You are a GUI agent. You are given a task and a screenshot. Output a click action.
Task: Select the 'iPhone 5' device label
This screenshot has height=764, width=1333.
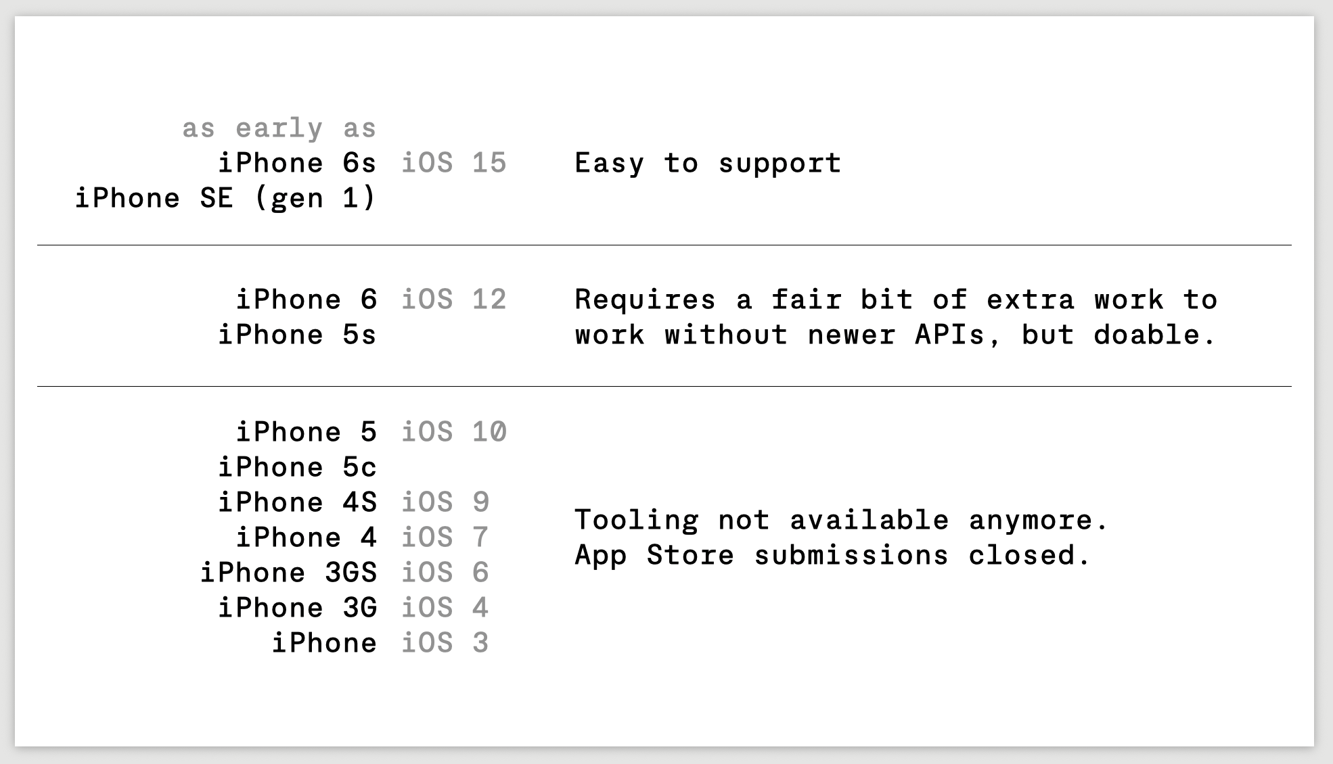306,432
